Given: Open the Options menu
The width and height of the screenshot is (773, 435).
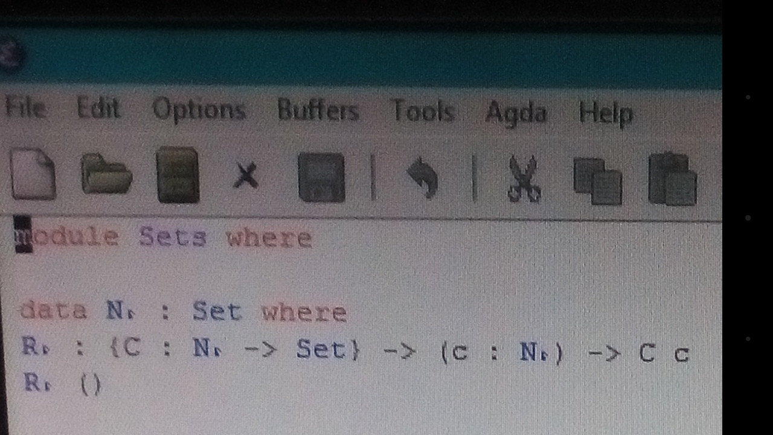Looking at the screenshot, I should (199, 111).
